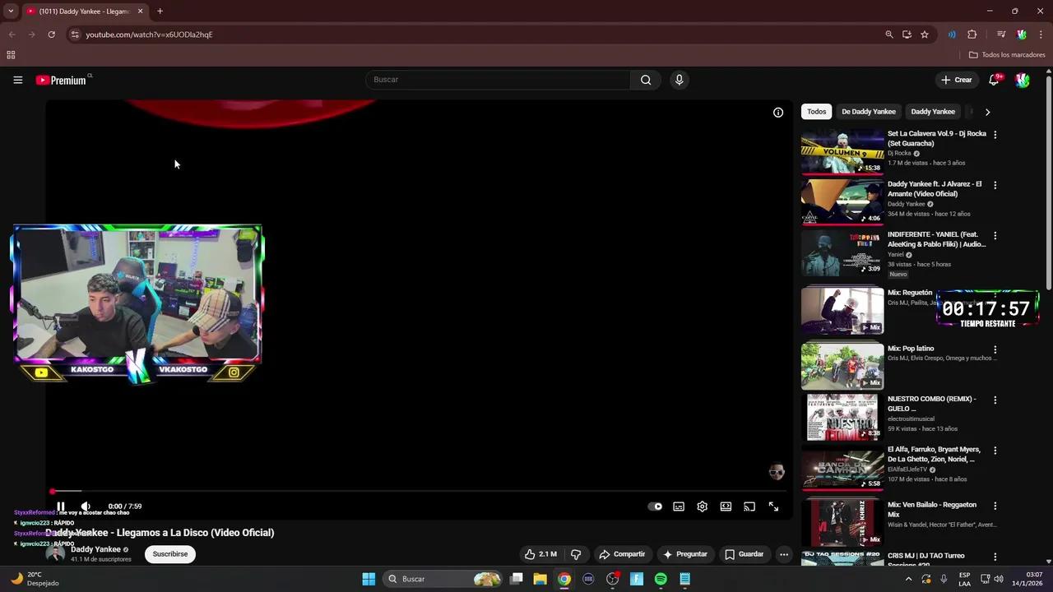Open the Windows Start menu
1053x592 pixels.
[369, 579]
